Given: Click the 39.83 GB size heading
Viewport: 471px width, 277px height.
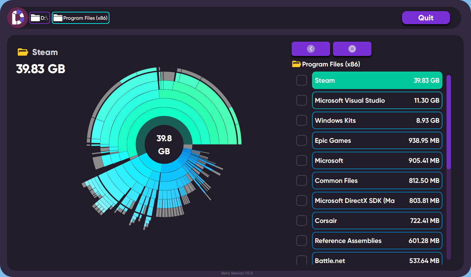Looking at the screenshot, I should click(x=41, y=69).
